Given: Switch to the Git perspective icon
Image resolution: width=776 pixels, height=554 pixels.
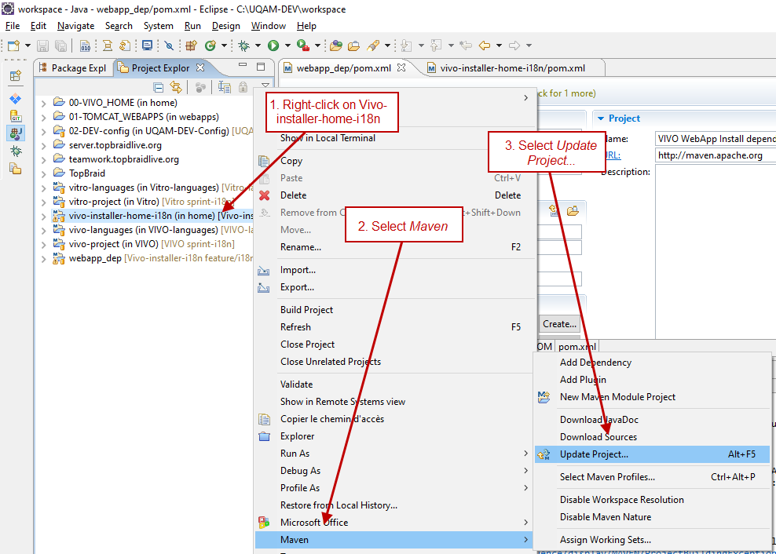Looking at the screenshot, I should pos(16,116).
